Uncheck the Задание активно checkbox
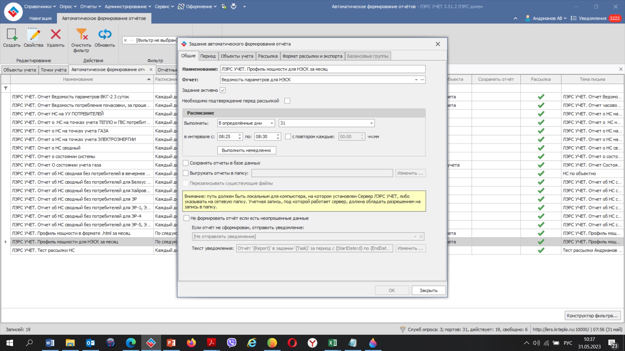The height and width of the screenshot is (351, 625). 223,90
